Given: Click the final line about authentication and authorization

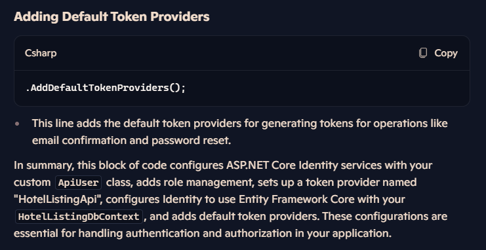Looking at the screenshot, I should pyautogui.click(x=203, y=233).
